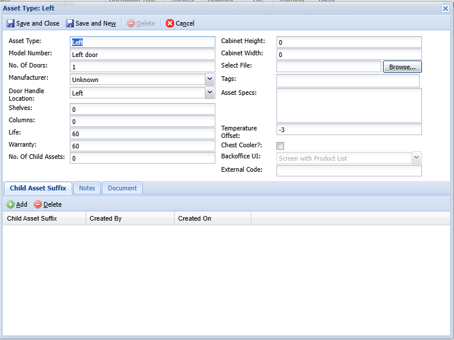Click the Save and New floppy icon
The image size is (454, 340).
[70, 23]
